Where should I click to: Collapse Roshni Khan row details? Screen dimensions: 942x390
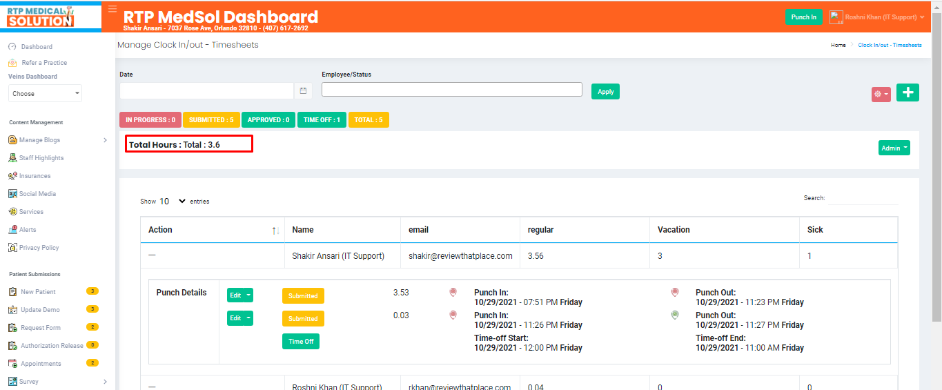tap(152, 387)
